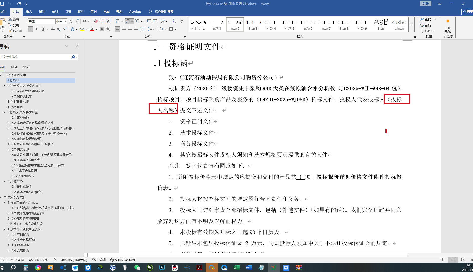The width and height of the screenshot is (473, 272).
Task: Switch to Web Layout view in status bar
Action: coord(463,260)
